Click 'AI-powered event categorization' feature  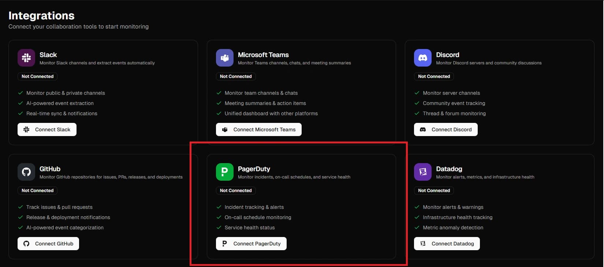65,227
